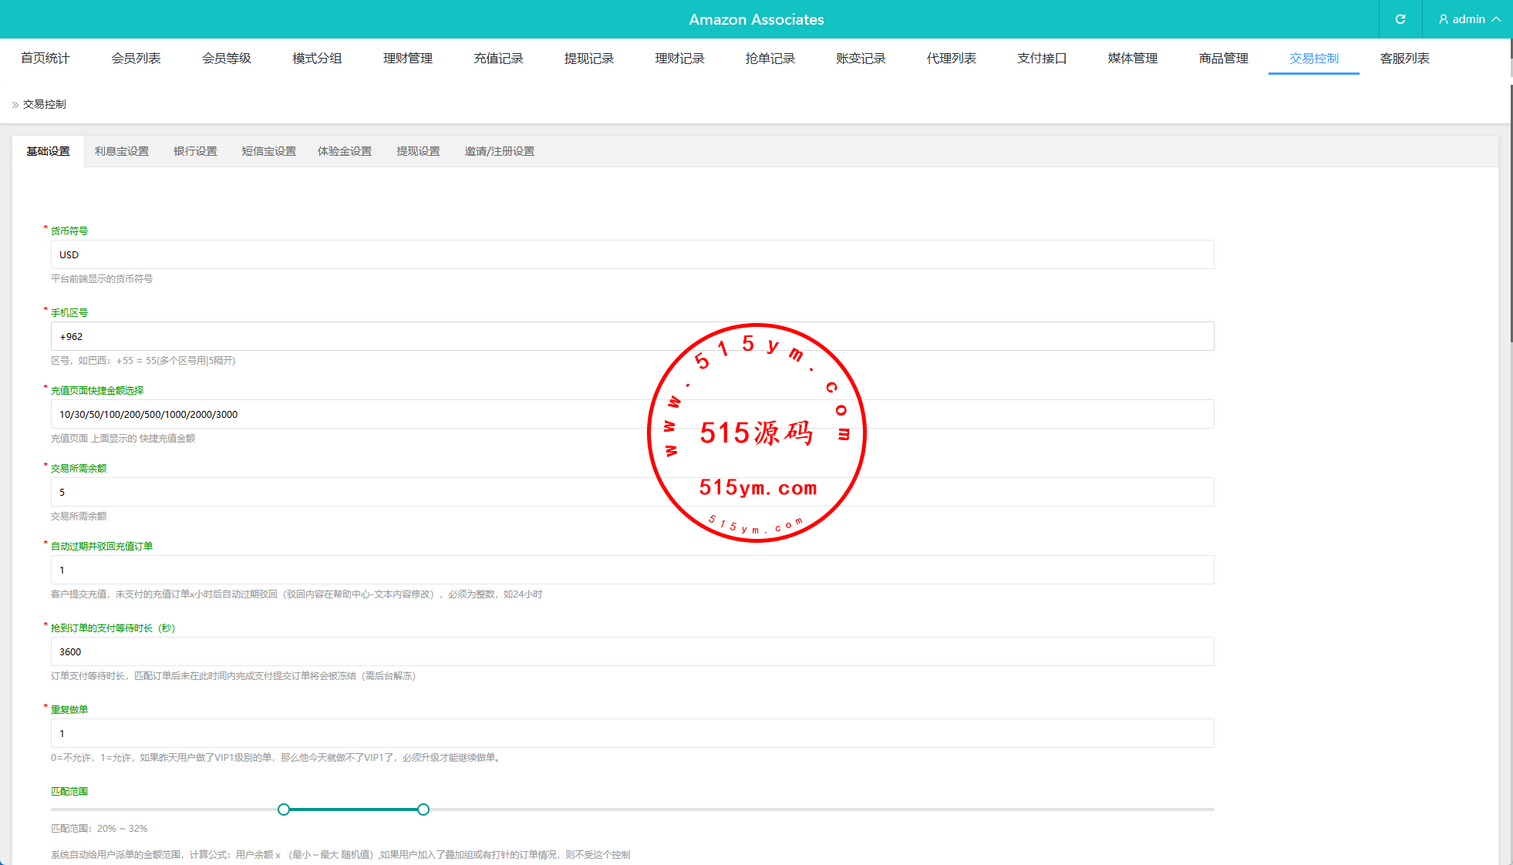
Task: Click the breadcrumb double-arrow icon
Action: point(15,105)
